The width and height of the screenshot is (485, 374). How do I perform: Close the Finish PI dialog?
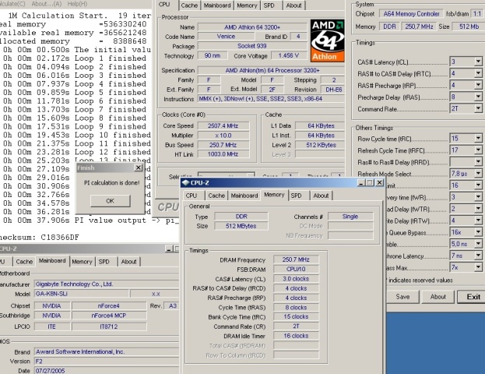(x=139, y=168)
